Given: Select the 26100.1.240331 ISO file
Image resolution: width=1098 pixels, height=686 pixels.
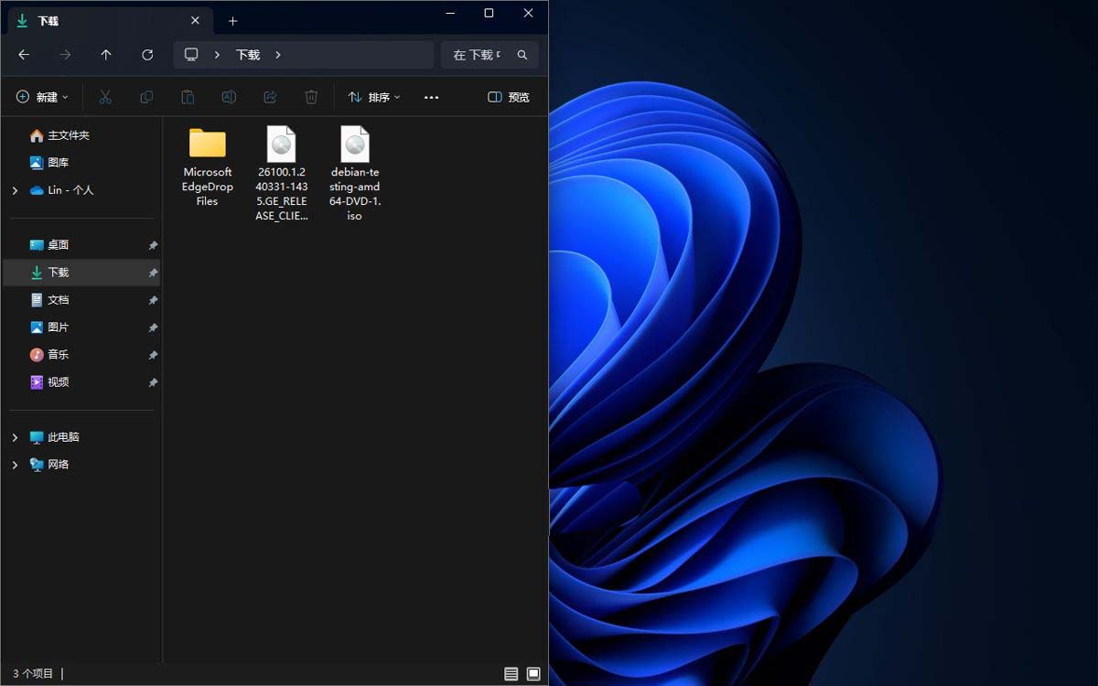Looking at the screenshot, I should [282, 174].
